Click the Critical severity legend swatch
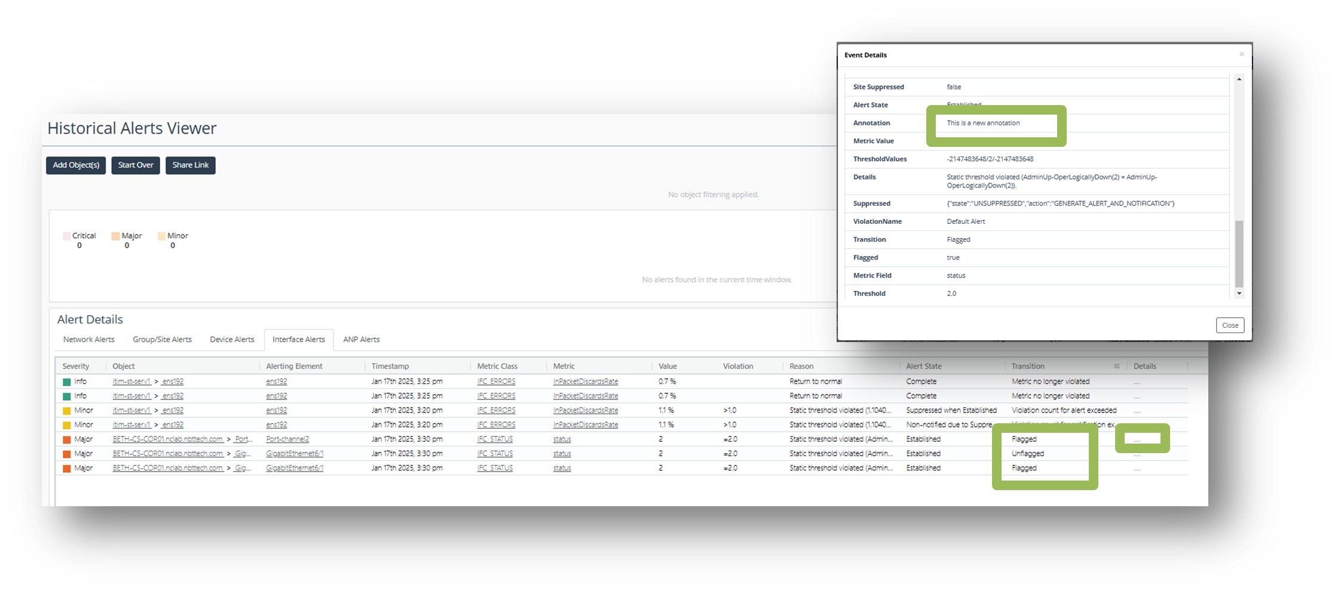The height and width of the screenshot is (591, 1338). pos(67,236)
